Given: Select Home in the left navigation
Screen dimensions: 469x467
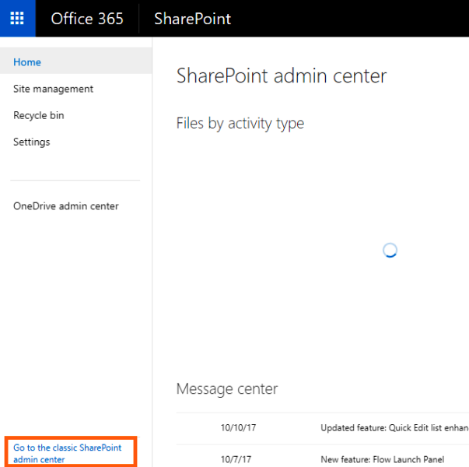Looking at the screenshot, I should pos(27,62).
